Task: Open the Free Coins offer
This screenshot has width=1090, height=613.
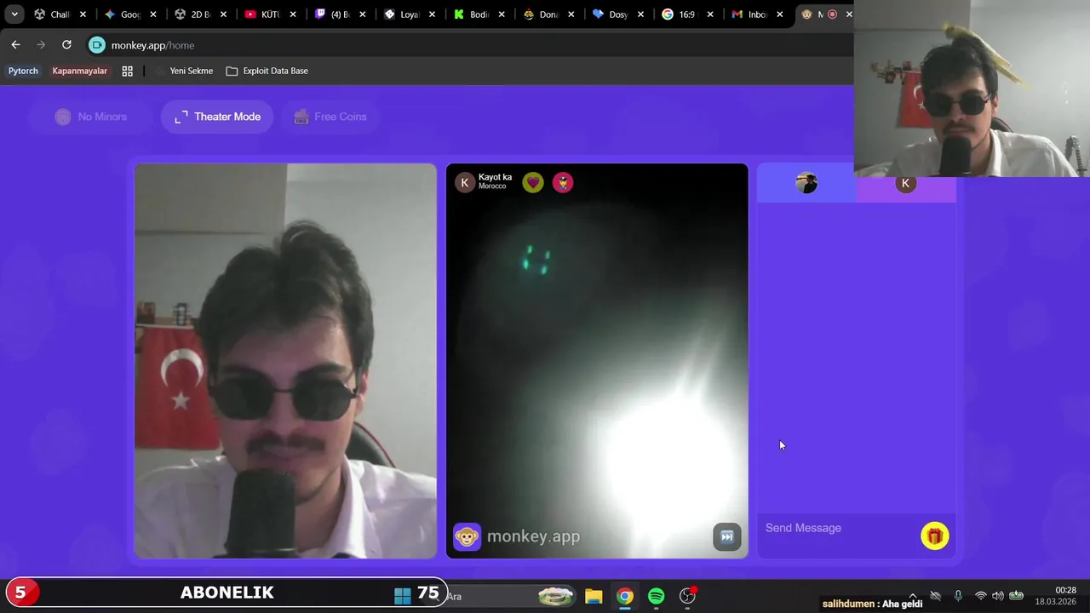Action: coord(330,117)
